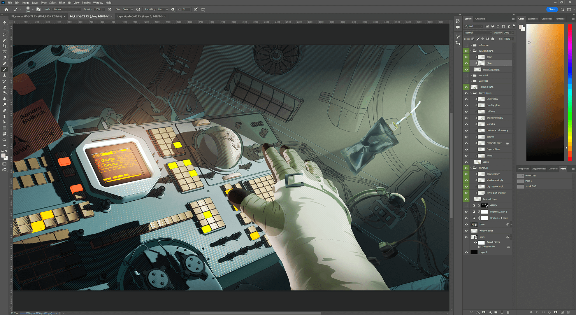
Task: Click the Home icon in options bar
Action: tap(6, 9)
